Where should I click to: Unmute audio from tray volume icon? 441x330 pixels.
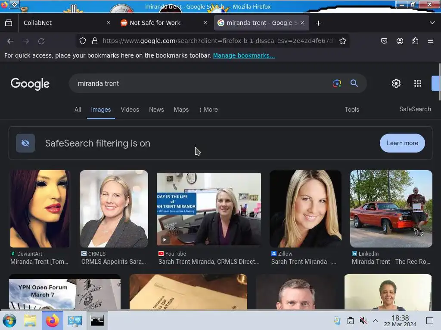click(x=363, y=321)
